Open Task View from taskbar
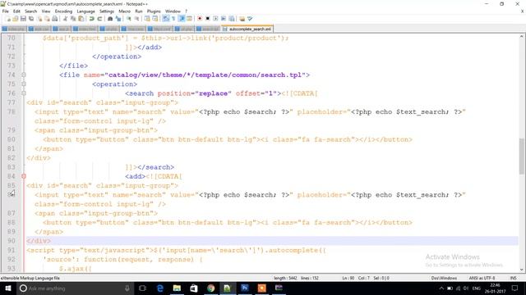The width and height of the screenshot is (526, 295). point(142,288)
